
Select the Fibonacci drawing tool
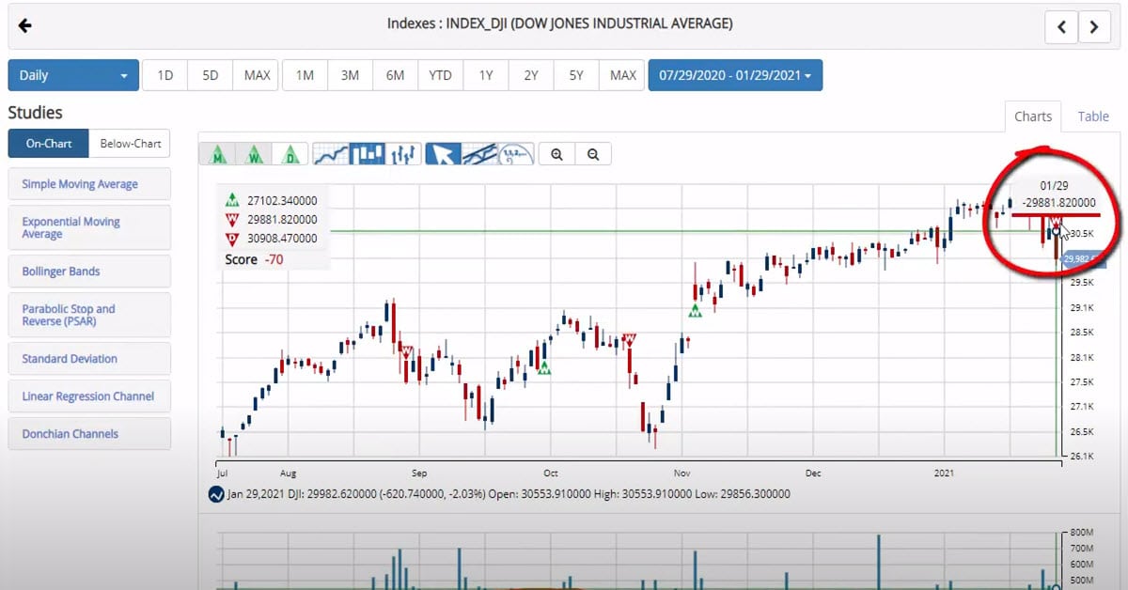516,154
